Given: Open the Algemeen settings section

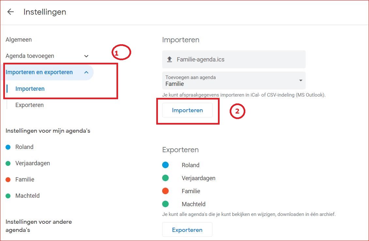Looking at the screenshot, I should pos(19,40).
